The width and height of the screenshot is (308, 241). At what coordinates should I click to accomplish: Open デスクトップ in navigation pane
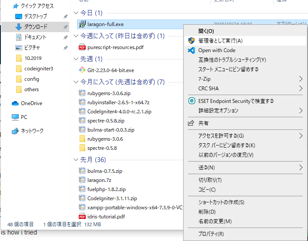[x=36, y=16]
